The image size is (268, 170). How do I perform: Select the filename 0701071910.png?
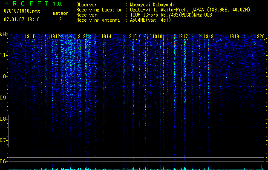[22, 11]
